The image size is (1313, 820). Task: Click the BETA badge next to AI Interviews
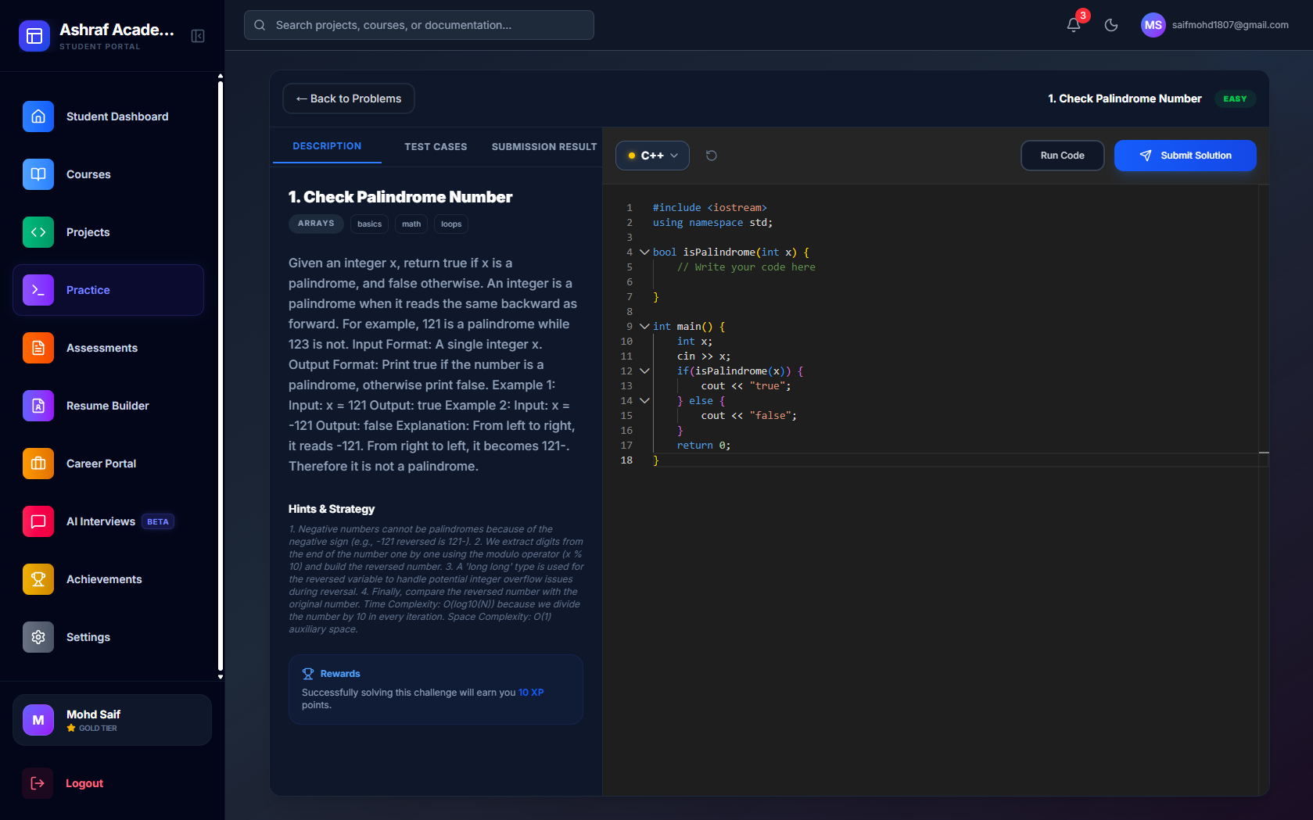[x=158, y=521]
